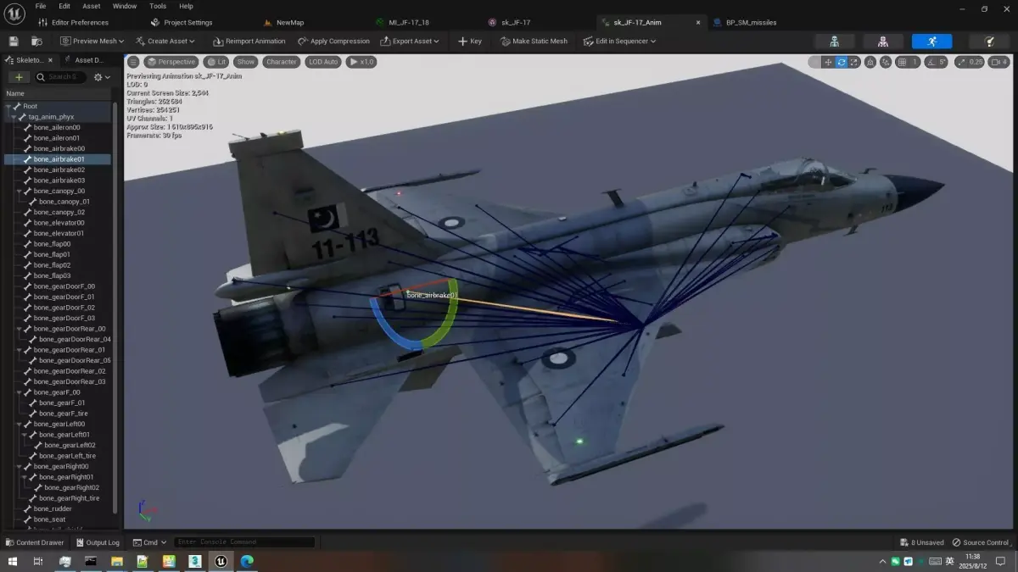Open the Skeleton editing mode
Screen dimensions: 1018x572
tap(835, 41)
